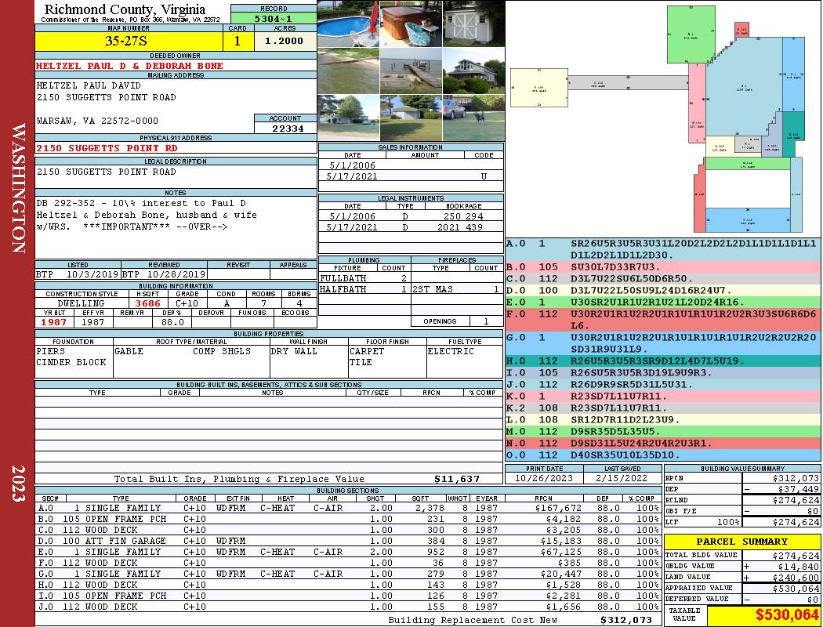Click the WASHINGTON district label on sidebar
This screenshot has height=627, width=823.
coord(18,188)
